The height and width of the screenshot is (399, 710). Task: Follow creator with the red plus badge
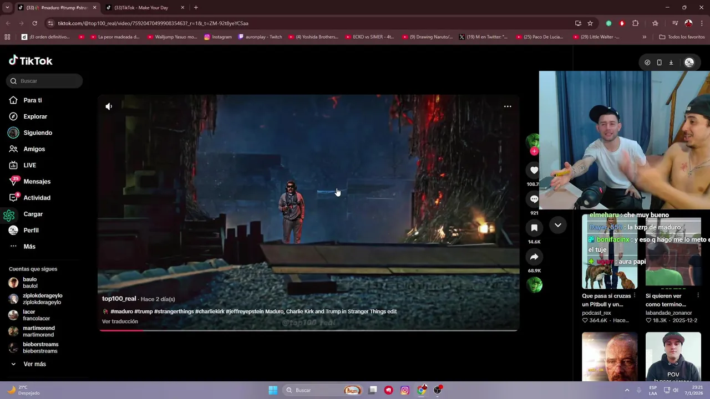tap(534, 151)
